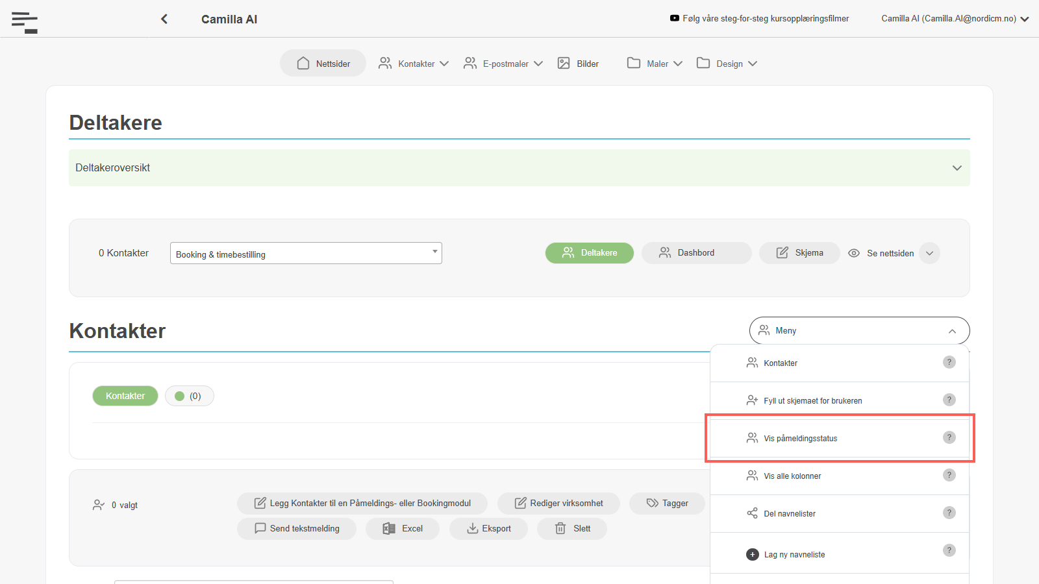Expand the Kontakter navigation dropdown
Image resolution: width=1039 pixels, height=584 pixels.
414,64
